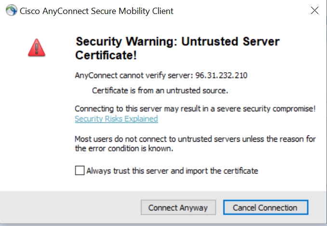Click the word 'Certificate!' in the bold heading

pyautogui.click(x=106, y=55)
